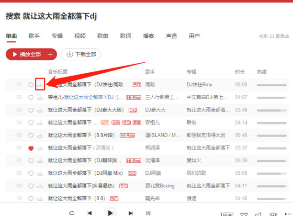This screenshot has height=216, width=293.
Task: Open album 我们的歌
Action: [196, 173]
